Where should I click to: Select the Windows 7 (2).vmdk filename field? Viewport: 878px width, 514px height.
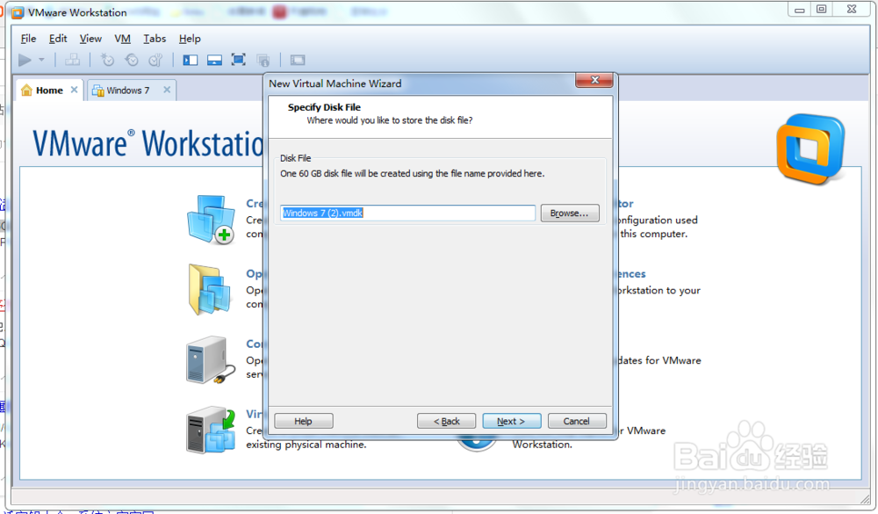pyautogui.click(x=407, y=213)
